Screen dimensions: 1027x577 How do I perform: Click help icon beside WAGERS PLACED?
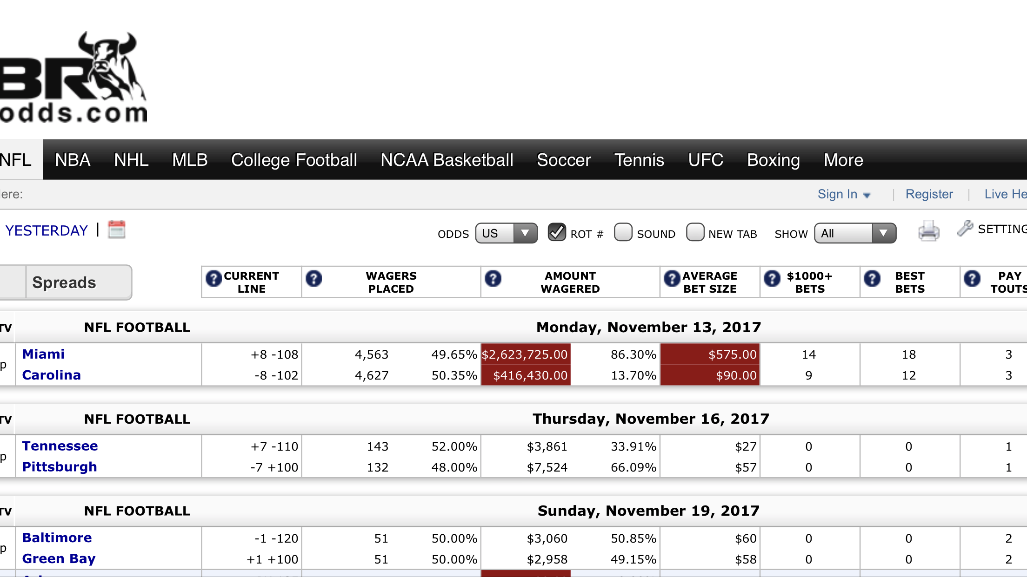[x=314, y=279]
